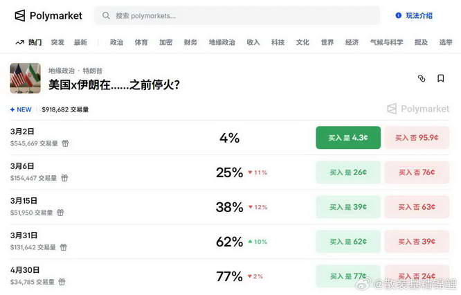Switch to the 政治 category tab
Viewport: 461px width, 295px height.
click(x=116, y=42)
